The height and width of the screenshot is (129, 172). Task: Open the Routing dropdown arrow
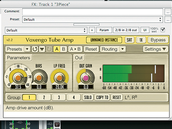pos(123,49)
